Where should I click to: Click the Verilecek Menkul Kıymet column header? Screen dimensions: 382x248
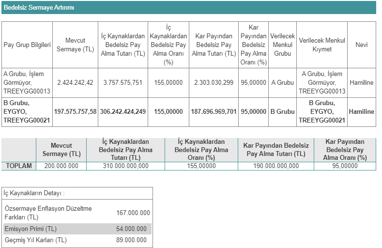pyautogui.click(x=322, y=45)
